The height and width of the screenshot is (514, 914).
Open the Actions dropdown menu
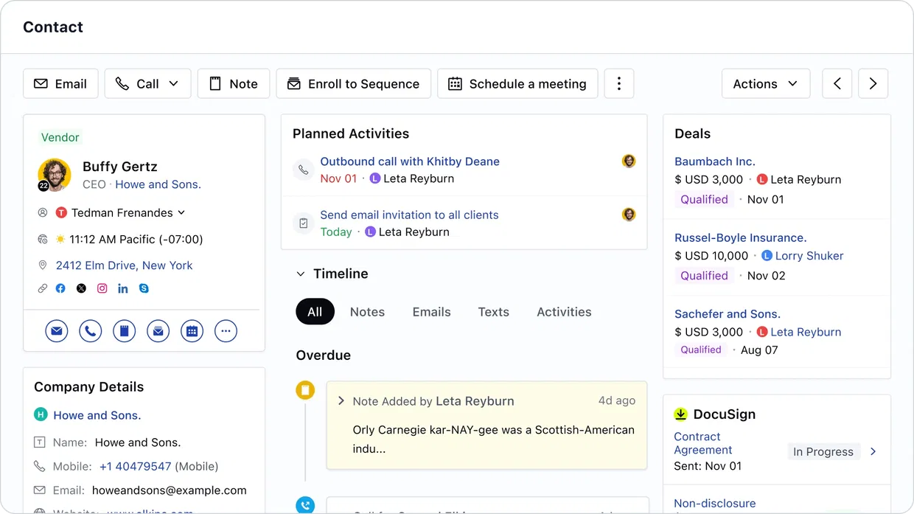(x=765, y=83)
